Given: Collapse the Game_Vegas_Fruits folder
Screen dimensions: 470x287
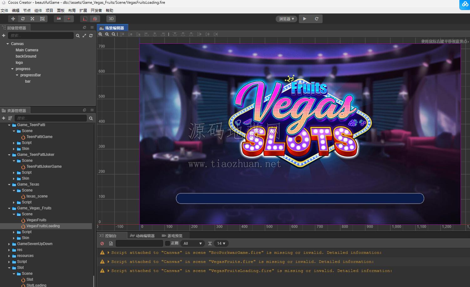Looking at the screenshot, I should point(9,208).
